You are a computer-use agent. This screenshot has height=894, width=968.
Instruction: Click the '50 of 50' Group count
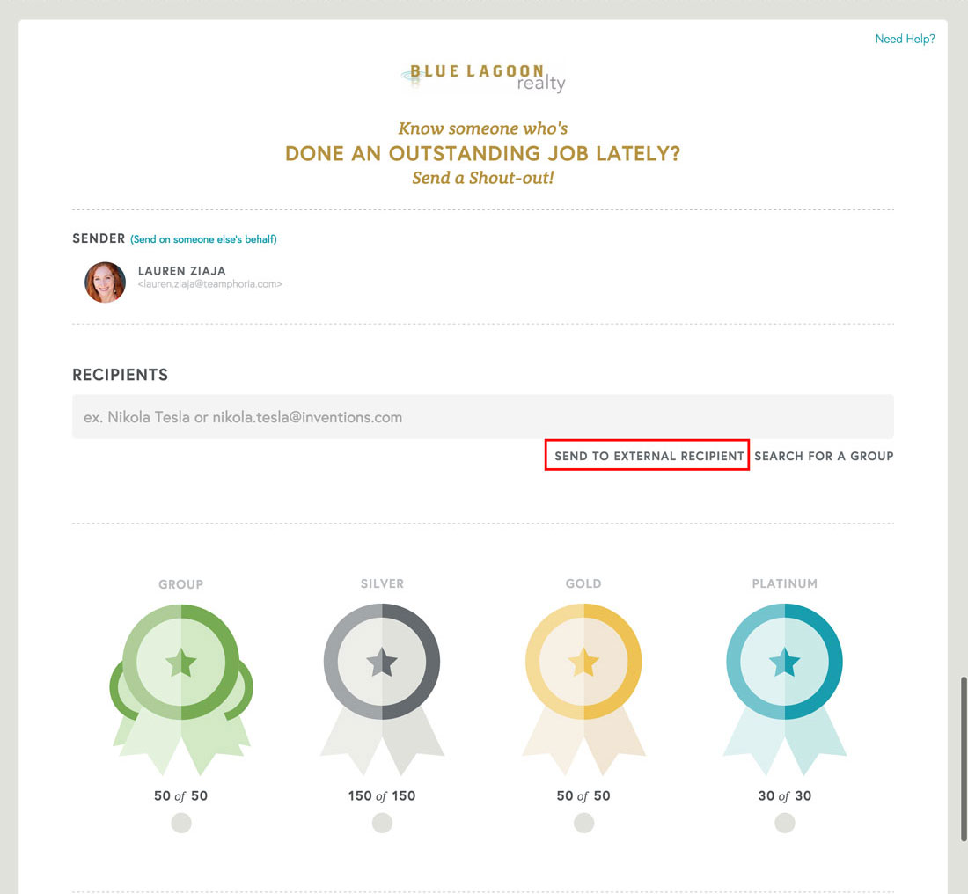click(180, 796)
